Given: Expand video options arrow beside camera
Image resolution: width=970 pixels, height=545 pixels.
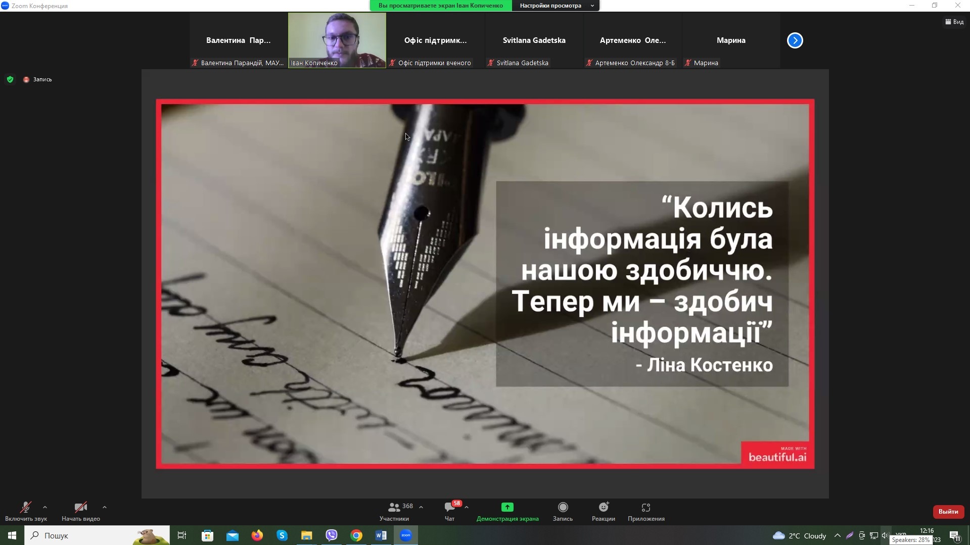Looking at the screenshot, I should [105, 507].
